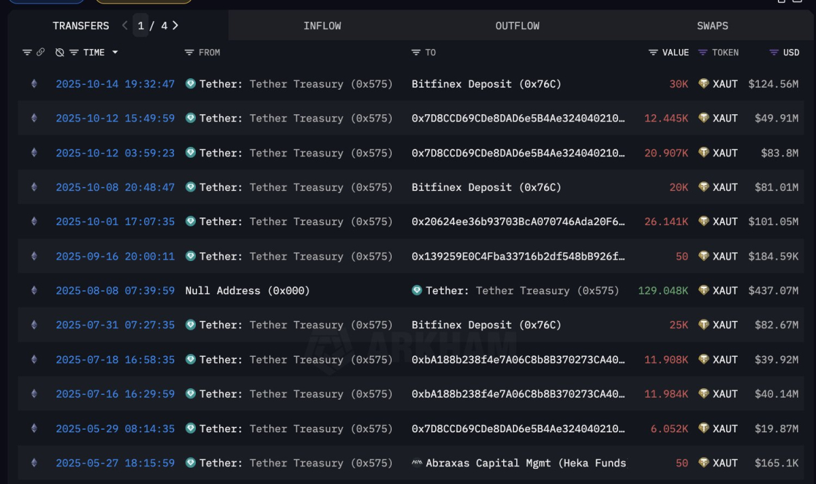Viewport: 816px width, 484px height.
Task: Click the current page number field
Action: click(141, 26)
